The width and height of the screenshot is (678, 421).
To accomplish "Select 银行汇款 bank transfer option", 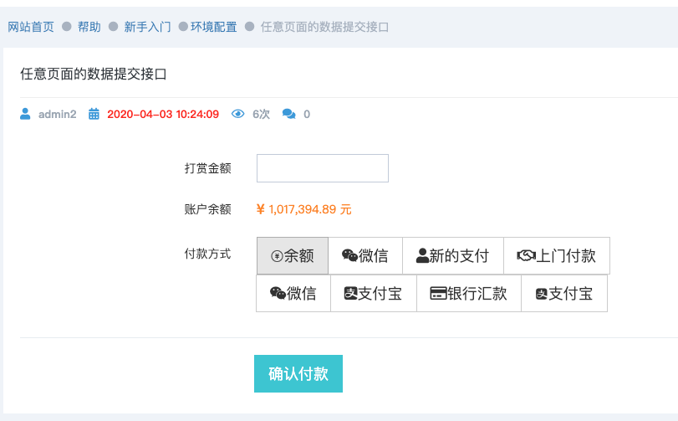I will pos(469,293).
